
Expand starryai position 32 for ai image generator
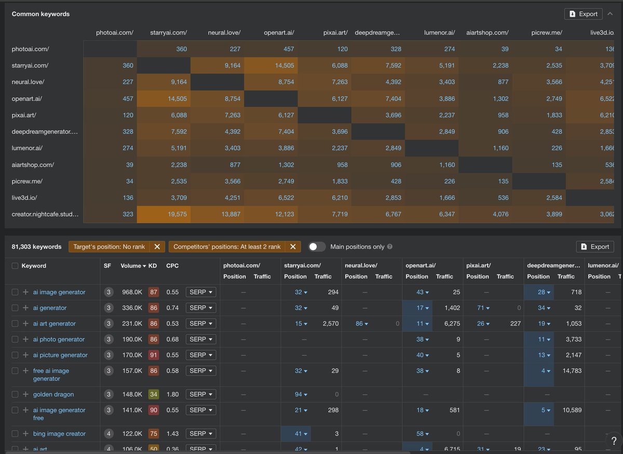(x=301, y=292)
